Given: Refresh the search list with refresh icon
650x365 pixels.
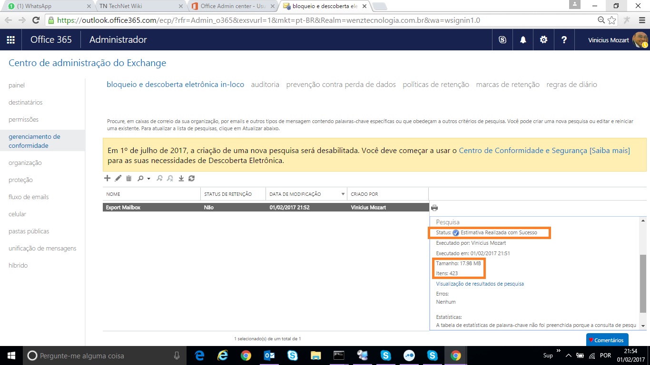Looking at the screenshot, I should coord(191,178).
